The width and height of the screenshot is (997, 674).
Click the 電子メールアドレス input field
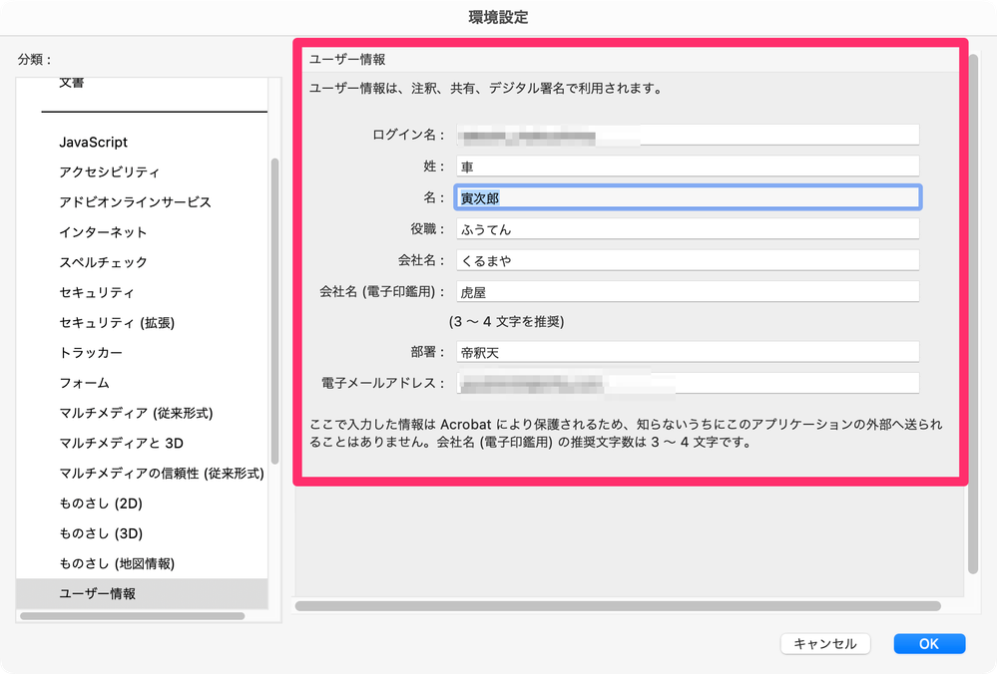pos(688,383)
